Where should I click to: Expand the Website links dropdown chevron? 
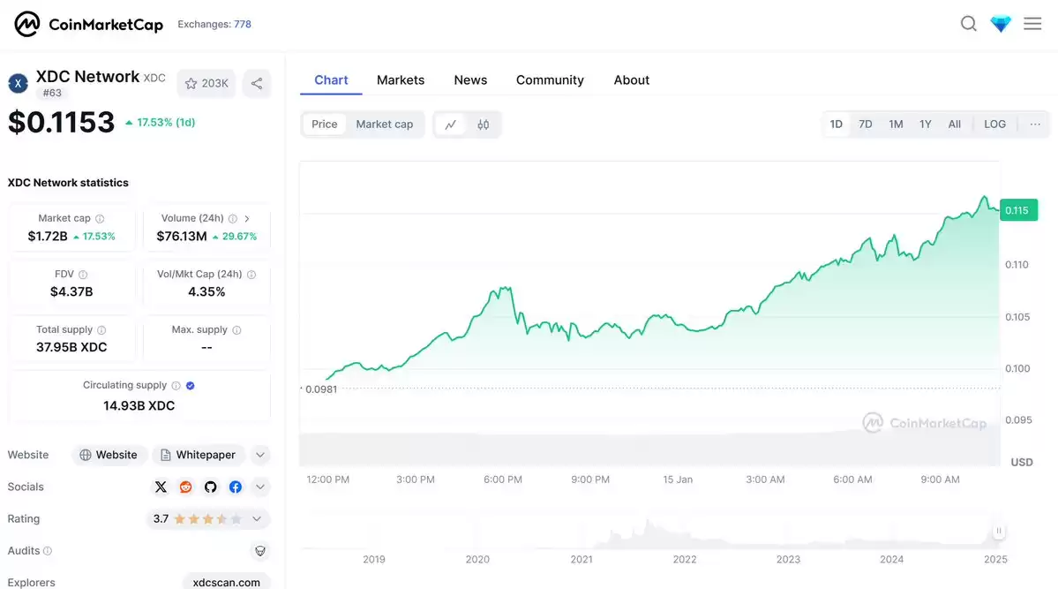(x=260, y=456)
